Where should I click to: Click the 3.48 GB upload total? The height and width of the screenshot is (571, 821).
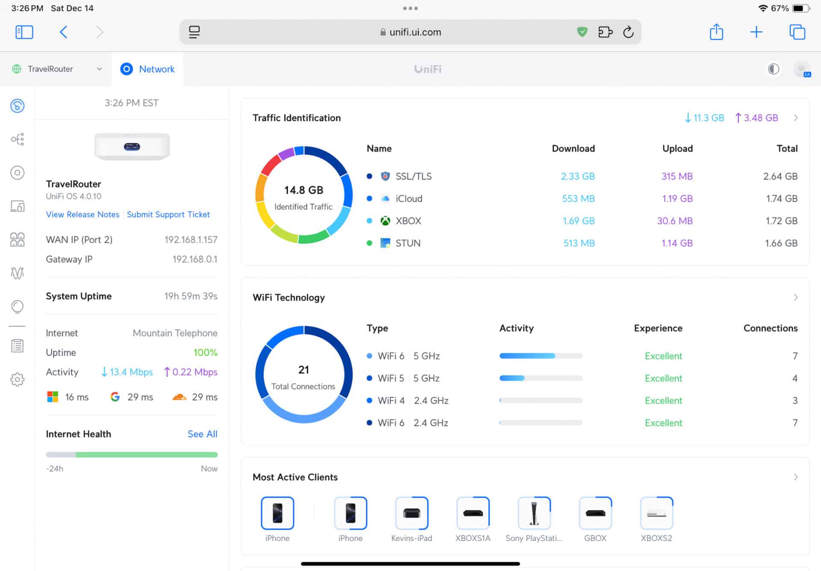pyautogui.click(x=756, y=118)
